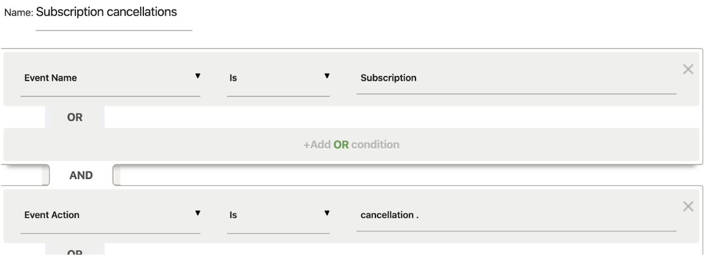Viewport: 709px width, 258px height.
Task: Remove the Event Name Subscription condition
Action: [x=688, y=69]
